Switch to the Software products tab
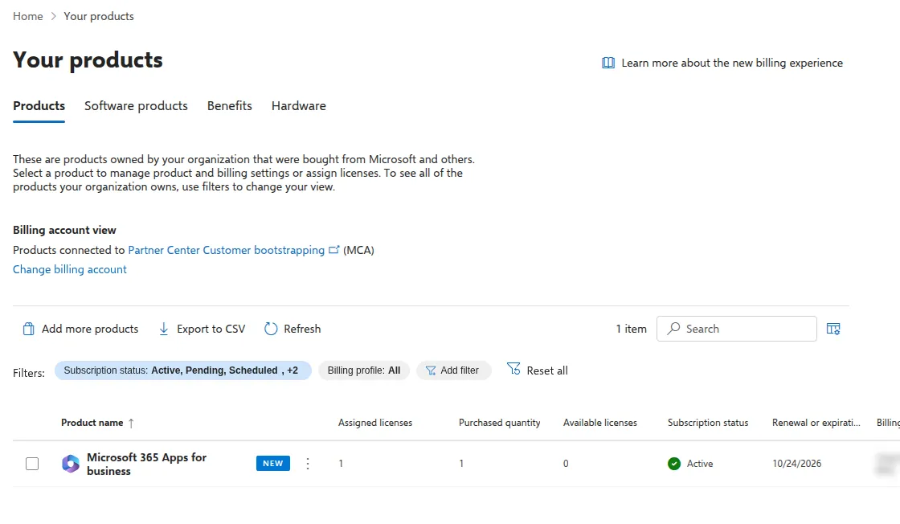 [136, 106]
